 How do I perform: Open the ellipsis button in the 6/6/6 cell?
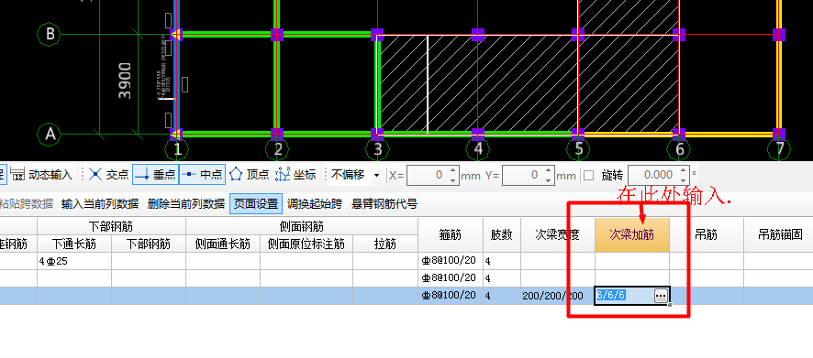coord(661,296)
